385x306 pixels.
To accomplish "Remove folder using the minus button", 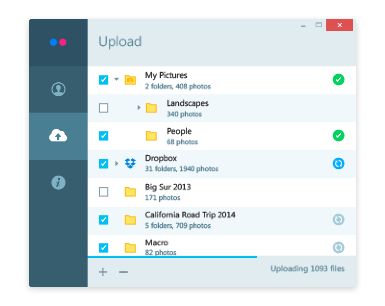I will [124, 272].
